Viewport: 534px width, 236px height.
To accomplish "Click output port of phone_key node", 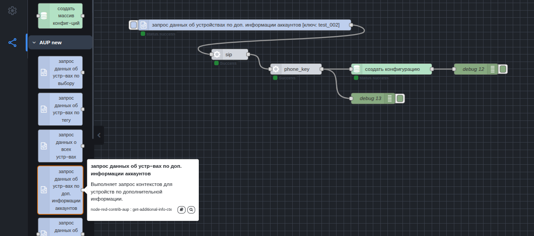I will (x=321, y=69).
